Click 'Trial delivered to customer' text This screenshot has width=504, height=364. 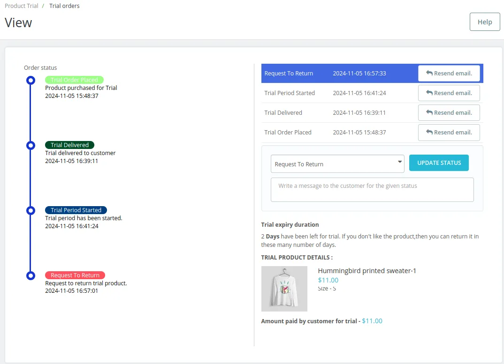pos(80,153)
